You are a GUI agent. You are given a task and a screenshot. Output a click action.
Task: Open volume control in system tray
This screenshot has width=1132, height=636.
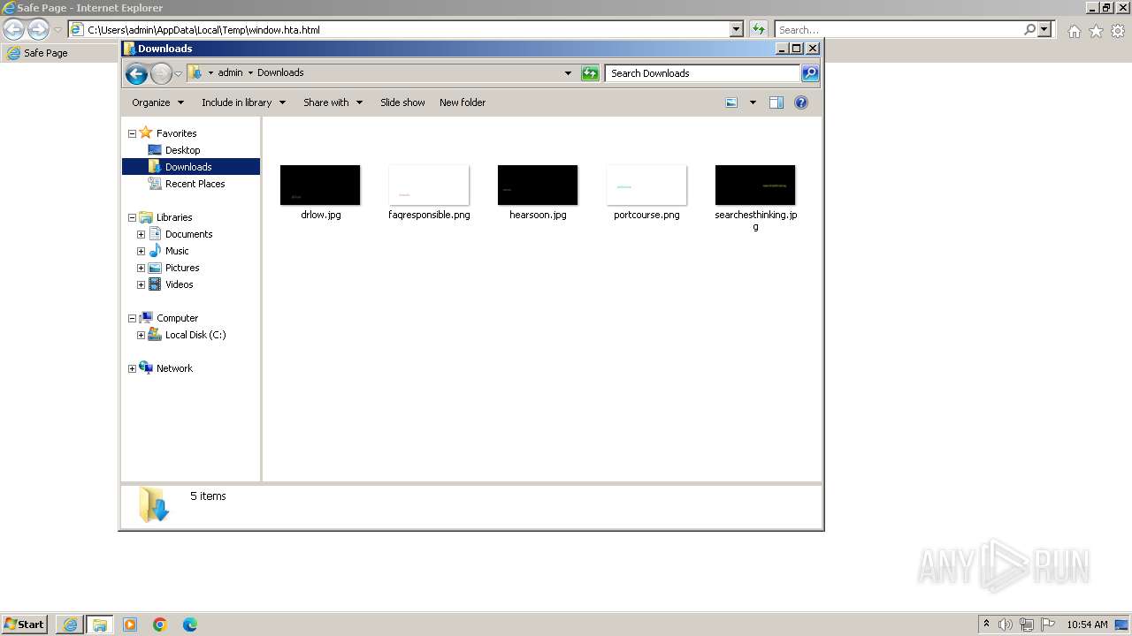[1006, 625]
